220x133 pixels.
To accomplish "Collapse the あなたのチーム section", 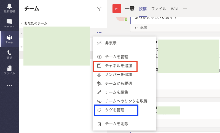I will 22,24.
